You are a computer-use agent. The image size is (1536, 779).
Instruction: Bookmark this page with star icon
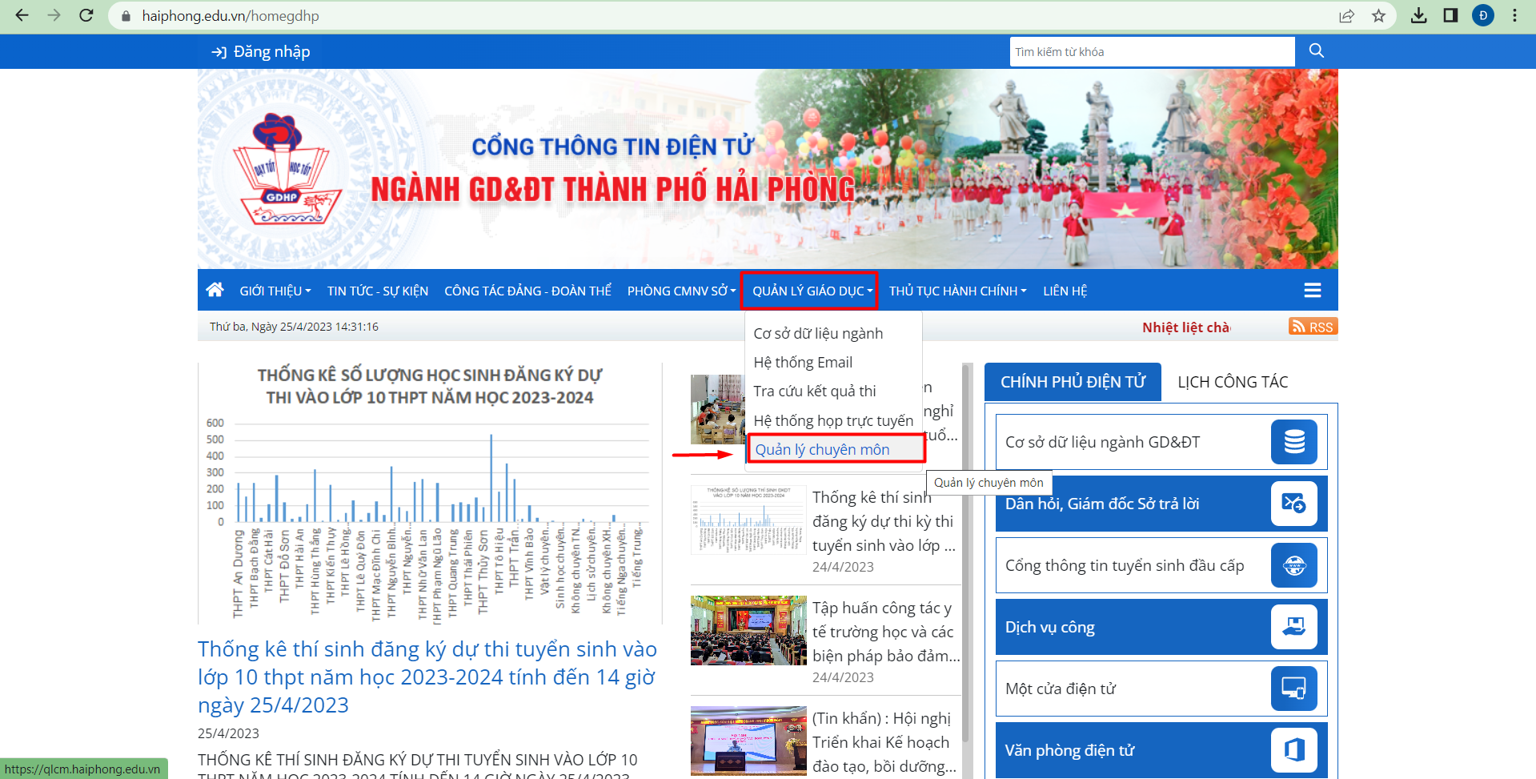(x=1378, y=16)
